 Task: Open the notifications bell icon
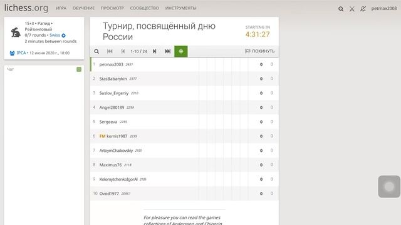(x=363, y=9)
